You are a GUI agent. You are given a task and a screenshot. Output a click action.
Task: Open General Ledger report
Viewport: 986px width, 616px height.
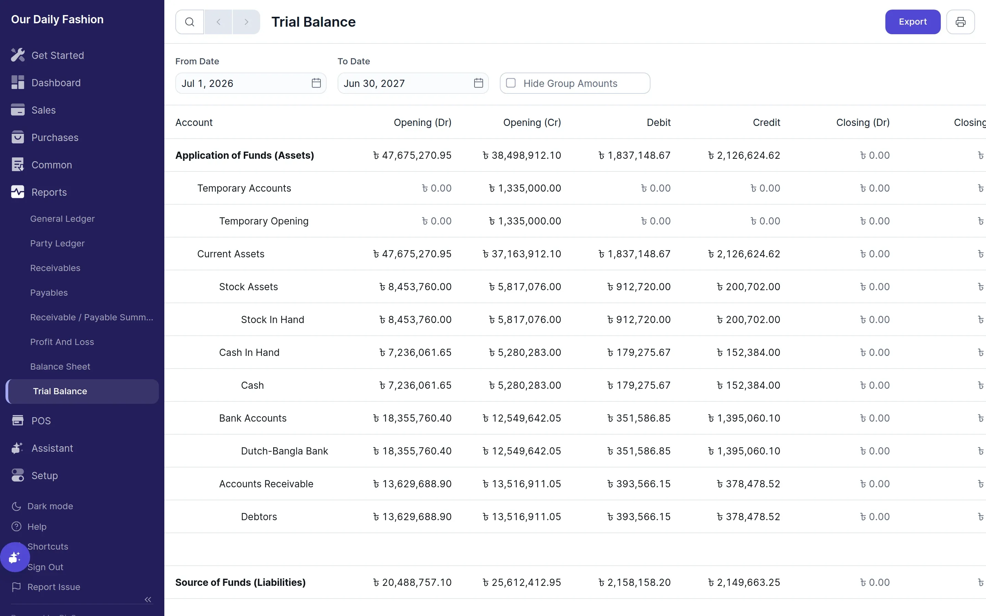[62, 219]
